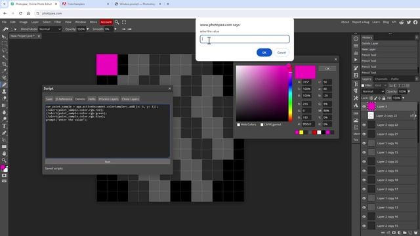The image size is (420, 236).
Task: Select the Gradient tool
Action: point(4,106)
